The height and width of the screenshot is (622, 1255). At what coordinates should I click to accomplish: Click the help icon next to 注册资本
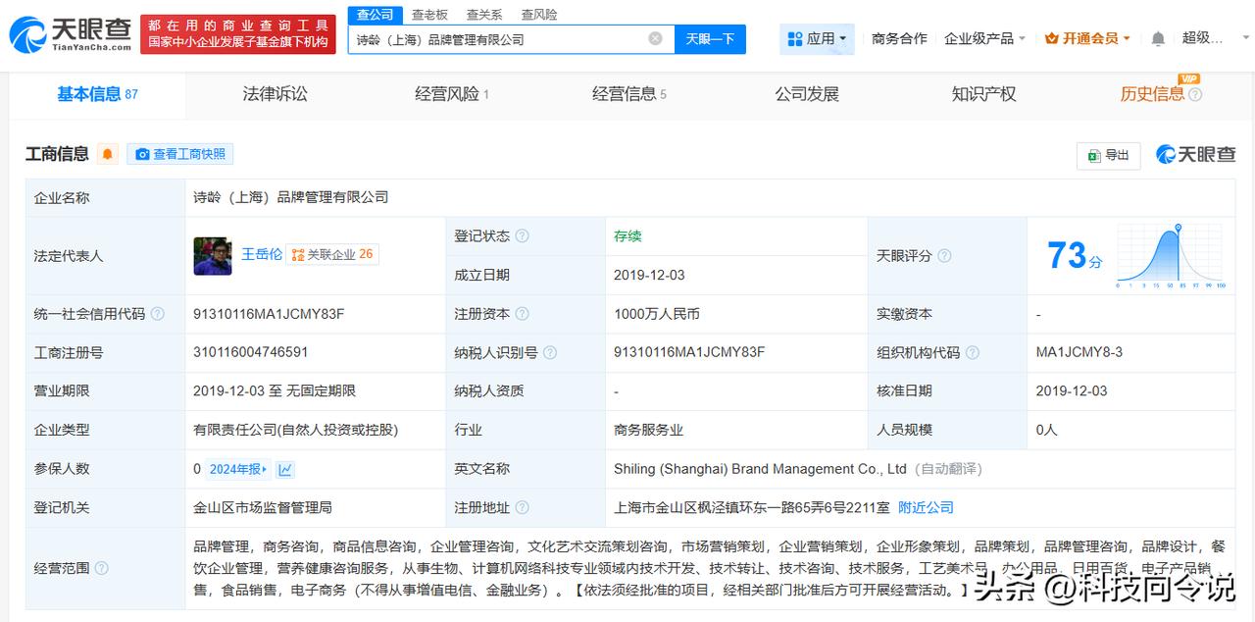(523, 314)
